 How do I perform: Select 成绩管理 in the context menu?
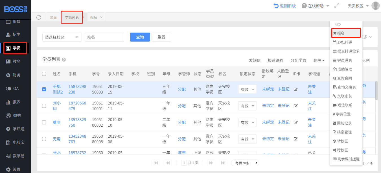pyautogui.click(x=346, y=69)
